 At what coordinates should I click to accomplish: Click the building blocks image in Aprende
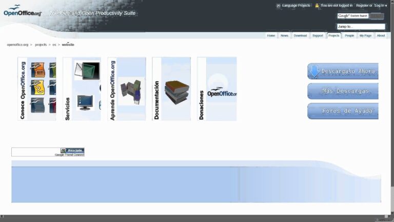pyautogui.click(x=131, y=91)
